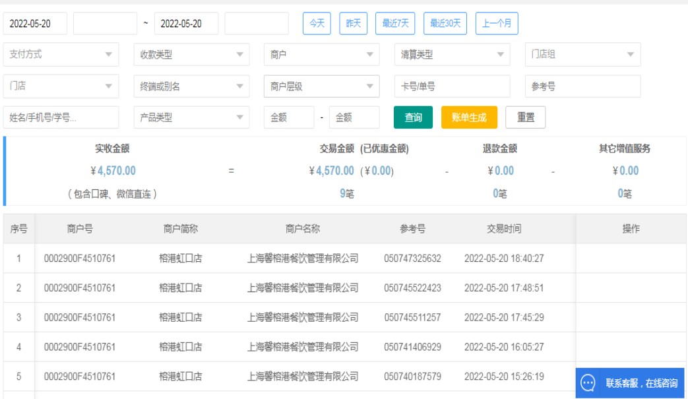Image resolution: width=688 pixels, height=399 pixels.
Task: Open the 支付方式 dropdown
Action: 61,55
